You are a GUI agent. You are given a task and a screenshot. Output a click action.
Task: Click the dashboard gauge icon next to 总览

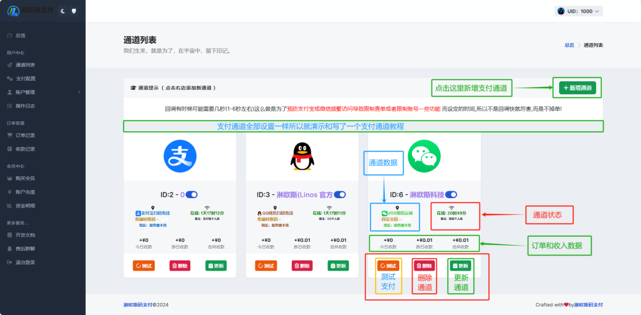pos(9,36)
